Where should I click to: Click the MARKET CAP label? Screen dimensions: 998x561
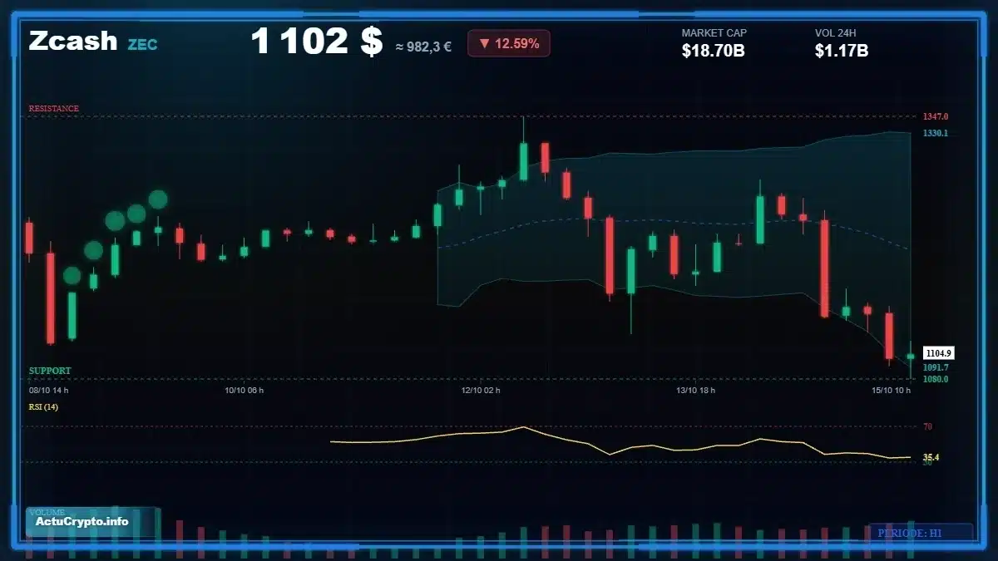(714, 33)
